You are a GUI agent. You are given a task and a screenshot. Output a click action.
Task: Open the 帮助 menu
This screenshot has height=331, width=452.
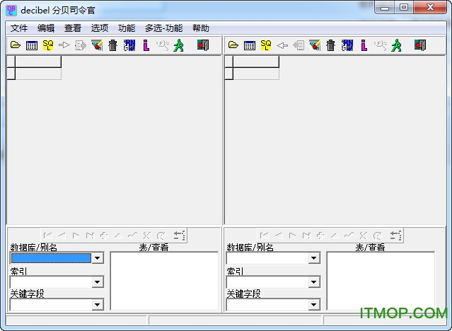(x=200, y=28)
